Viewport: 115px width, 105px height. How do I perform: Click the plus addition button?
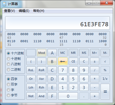point(95,96)
